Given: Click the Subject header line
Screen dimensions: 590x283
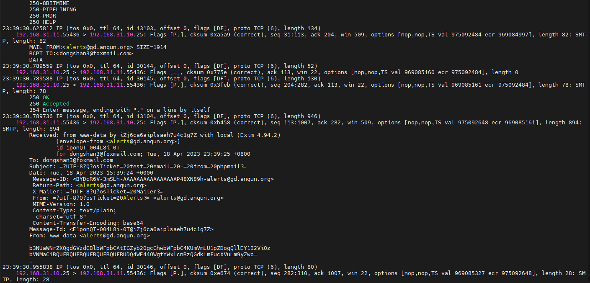Looking at the screenshot, I should pyautogui.click(x=137, y=166).
